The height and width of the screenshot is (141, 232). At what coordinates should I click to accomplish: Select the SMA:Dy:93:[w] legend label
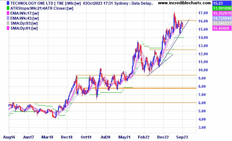(x=24, y=24)
